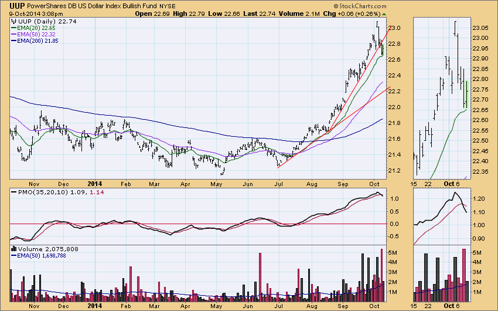Select the dark blue EMA(200) line swatch
498x311 pixels.
13,41
